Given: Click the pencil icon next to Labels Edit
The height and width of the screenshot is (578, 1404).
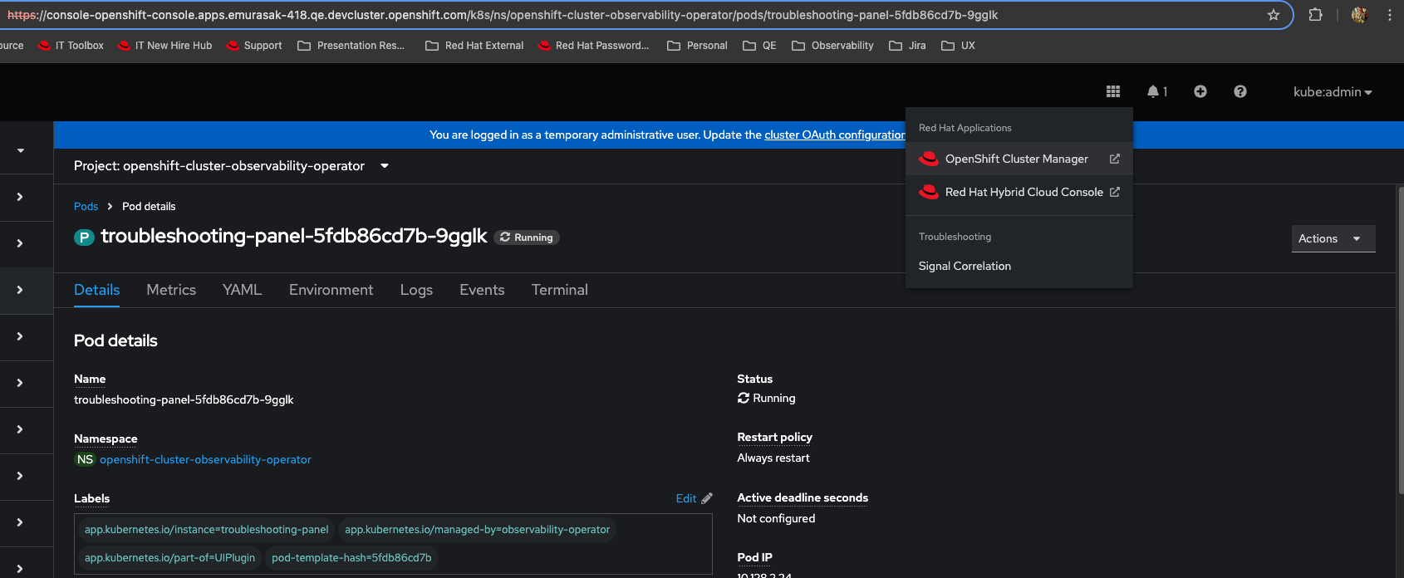Looking at the screenshot, I should 707,498.
